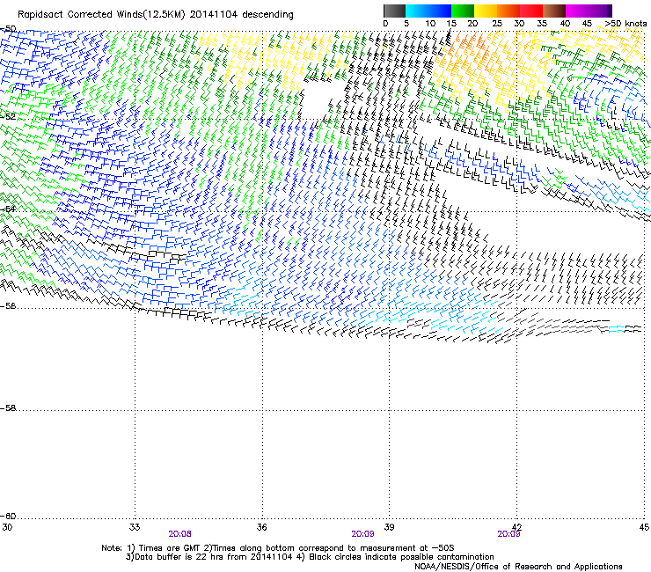Click the purple time label below longitude 39

point(362,534)
